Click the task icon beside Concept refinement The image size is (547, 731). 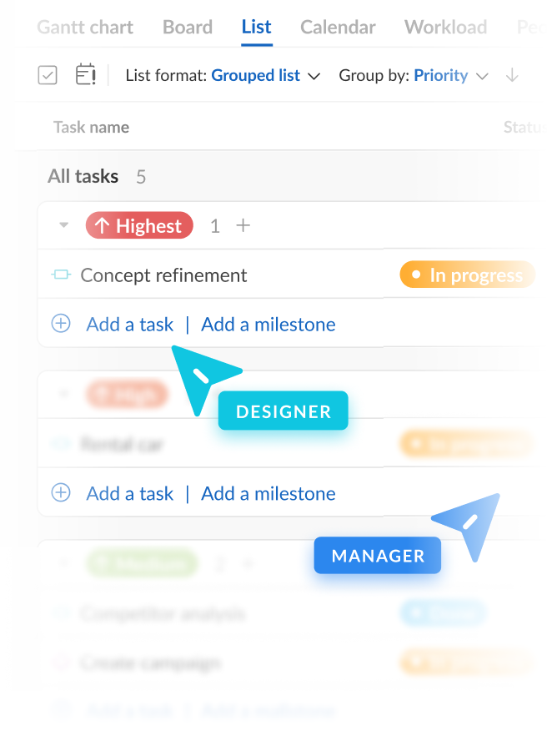[61, 275]
